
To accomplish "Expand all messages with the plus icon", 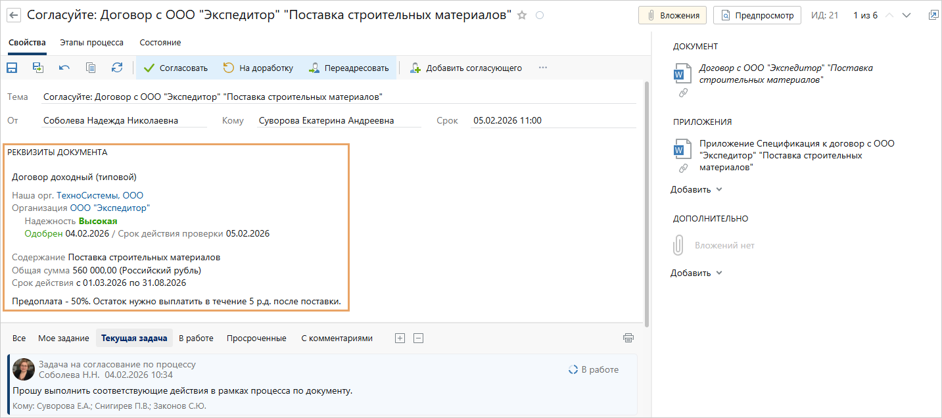I will (x=400, y=338).
